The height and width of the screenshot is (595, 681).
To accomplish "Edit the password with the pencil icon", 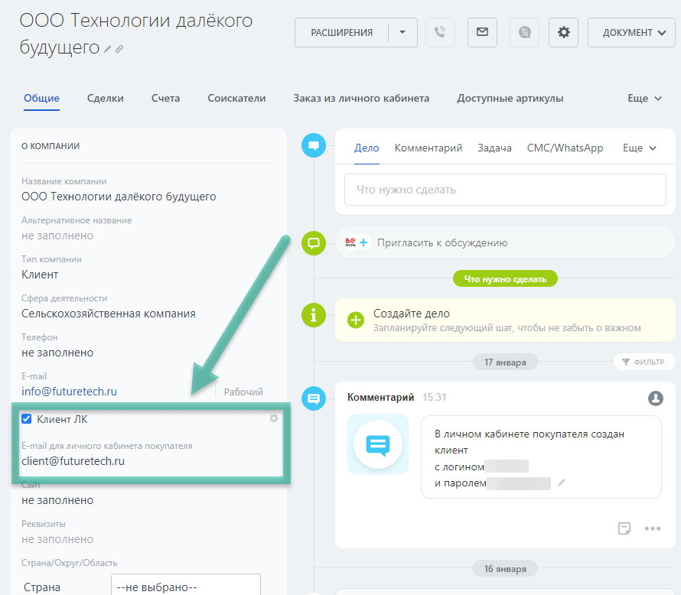I will click(562, 483).
